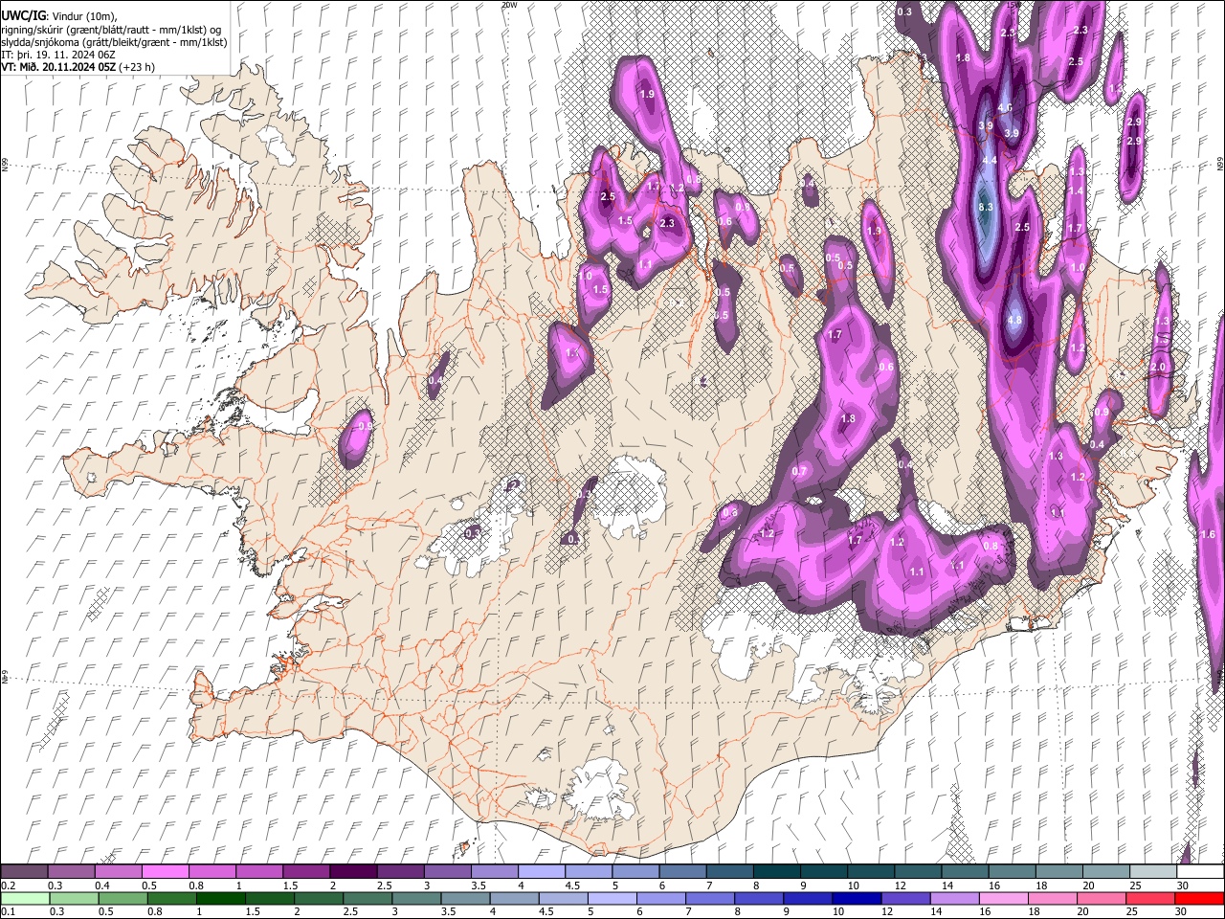The image size is (1225, 919).
Task: Click the '0.2' label under the snow scale
Action: 7,885
